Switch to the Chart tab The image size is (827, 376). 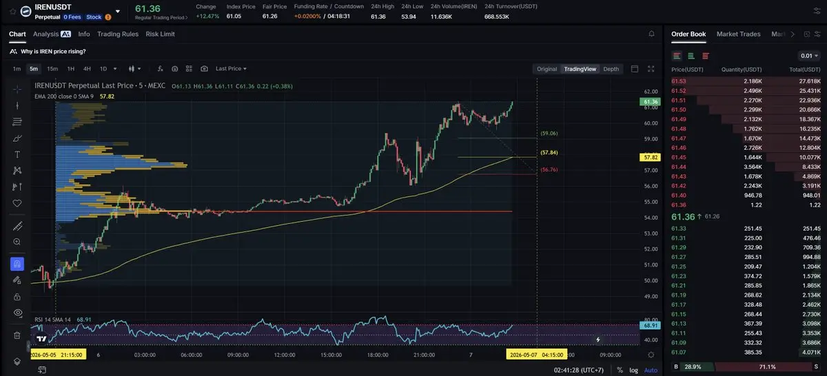(17, 34)
